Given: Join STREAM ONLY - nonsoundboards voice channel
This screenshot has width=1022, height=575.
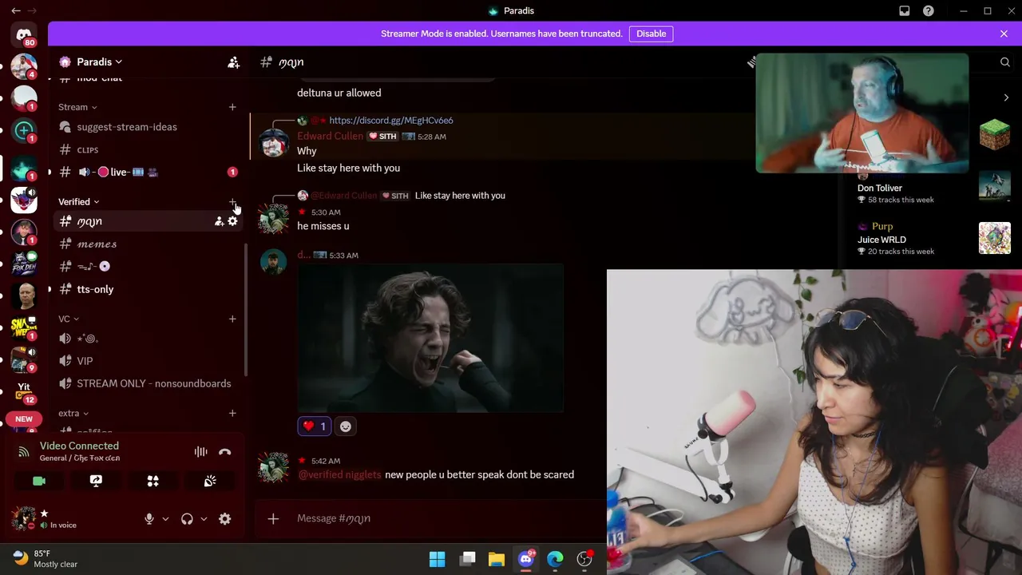Looking at the screenshot, I should tap(148, 383).
